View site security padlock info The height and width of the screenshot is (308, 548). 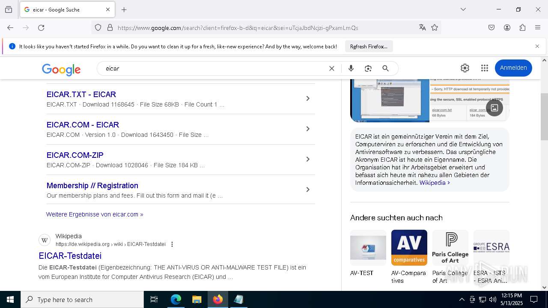110,28
